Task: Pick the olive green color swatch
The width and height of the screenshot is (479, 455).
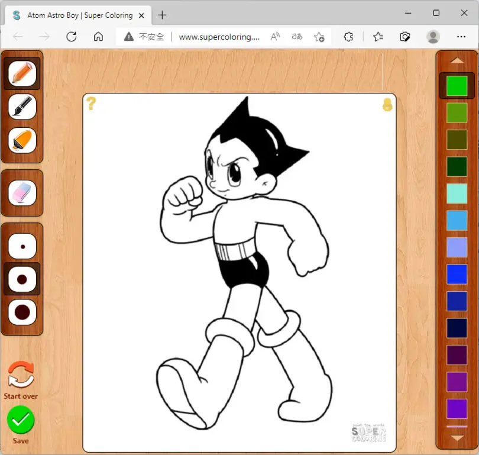Action: click(x=457, y=113)
